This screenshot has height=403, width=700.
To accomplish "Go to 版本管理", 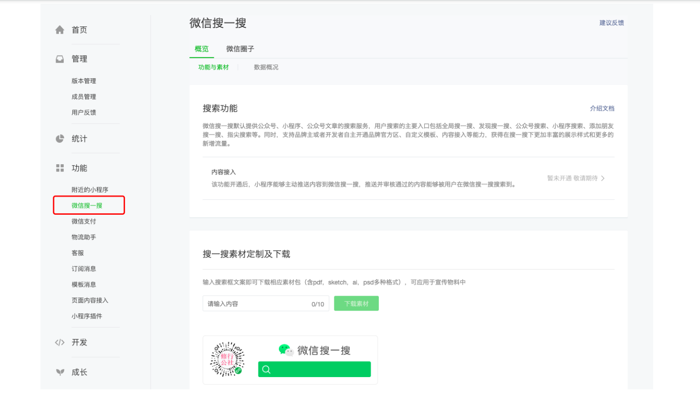I will click(84, 81).
